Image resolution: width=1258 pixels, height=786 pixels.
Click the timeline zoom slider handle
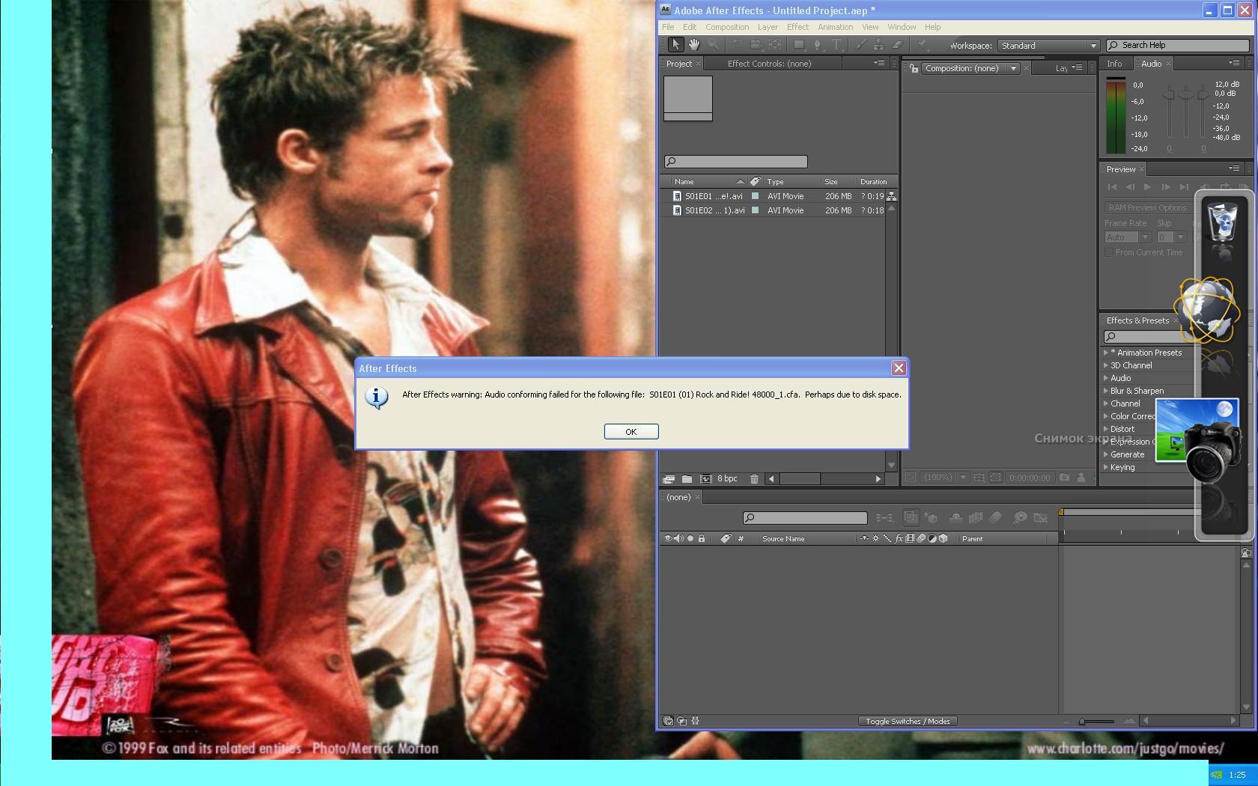pyautogui.click(x=1082, y=722)
